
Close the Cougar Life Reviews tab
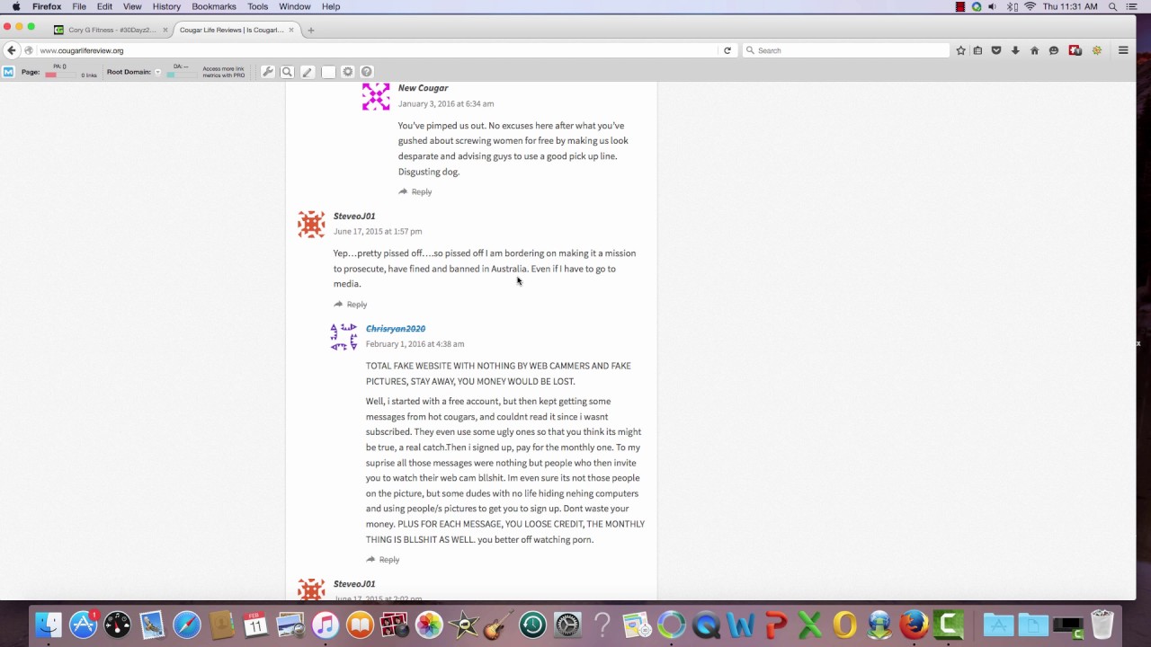pyautogui.click(x=291, y=30)
